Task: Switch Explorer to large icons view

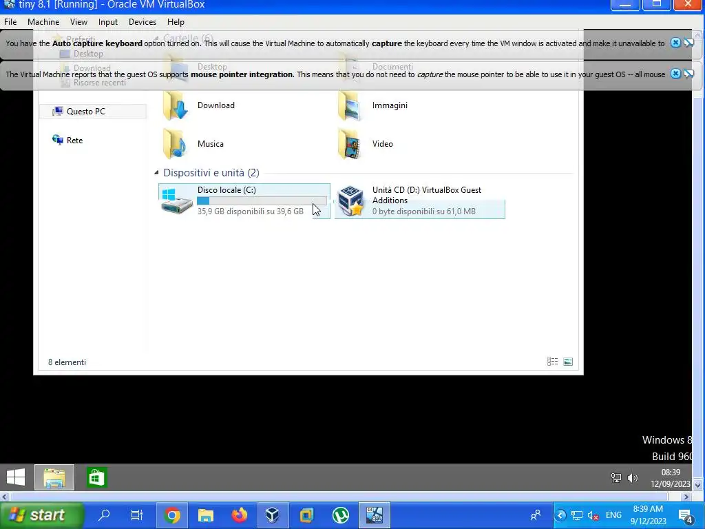Action: 568,361
